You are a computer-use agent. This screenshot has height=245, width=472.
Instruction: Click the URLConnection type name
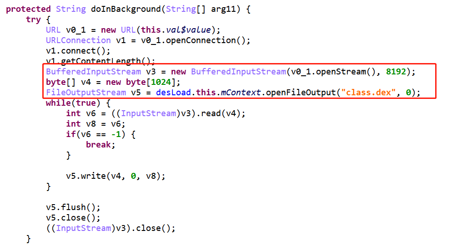78,40
